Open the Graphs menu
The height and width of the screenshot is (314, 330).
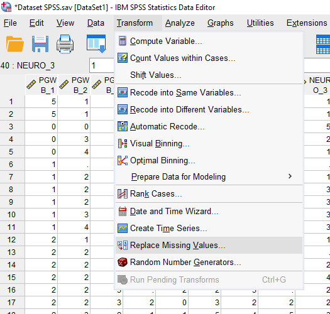(x=221, y=23)
